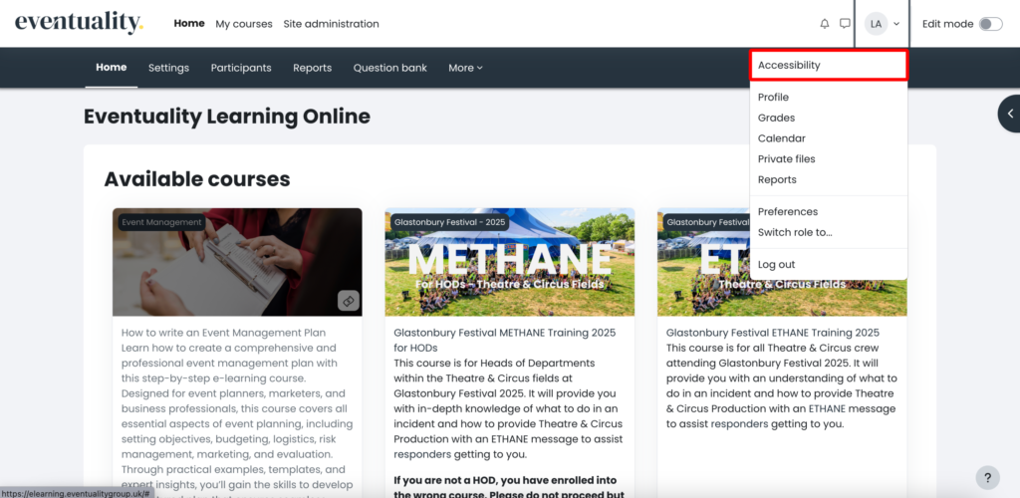Viewport: 1020px width, 498px height.
Task: Click the tag icon on Event Management image
Action: click(348, 301)
